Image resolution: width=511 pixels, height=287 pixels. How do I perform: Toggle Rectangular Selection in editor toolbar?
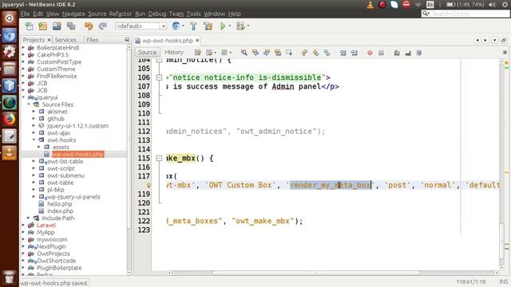[x=289, y=53]
